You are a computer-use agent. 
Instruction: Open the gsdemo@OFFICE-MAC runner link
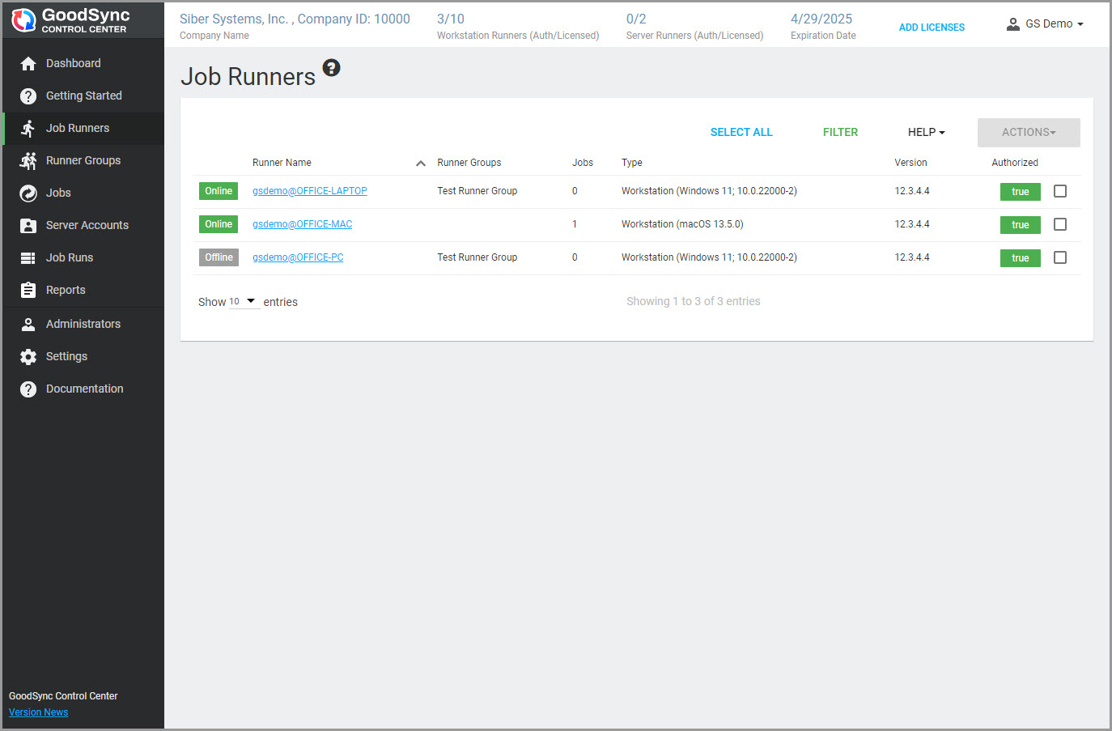(302, 224)
